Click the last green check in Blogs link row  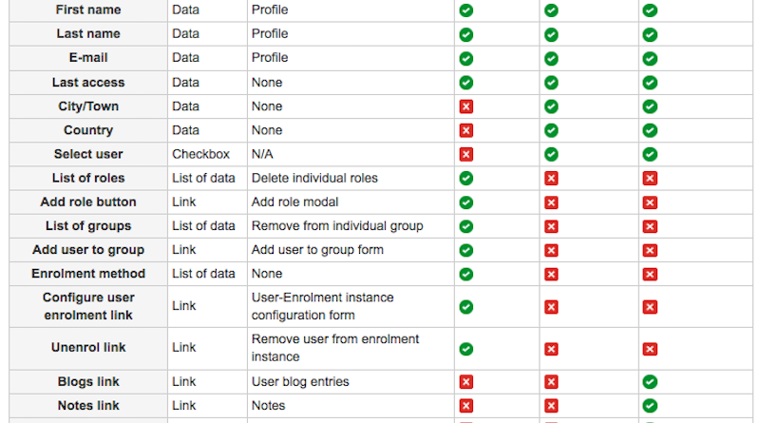(x=650, y=382)
